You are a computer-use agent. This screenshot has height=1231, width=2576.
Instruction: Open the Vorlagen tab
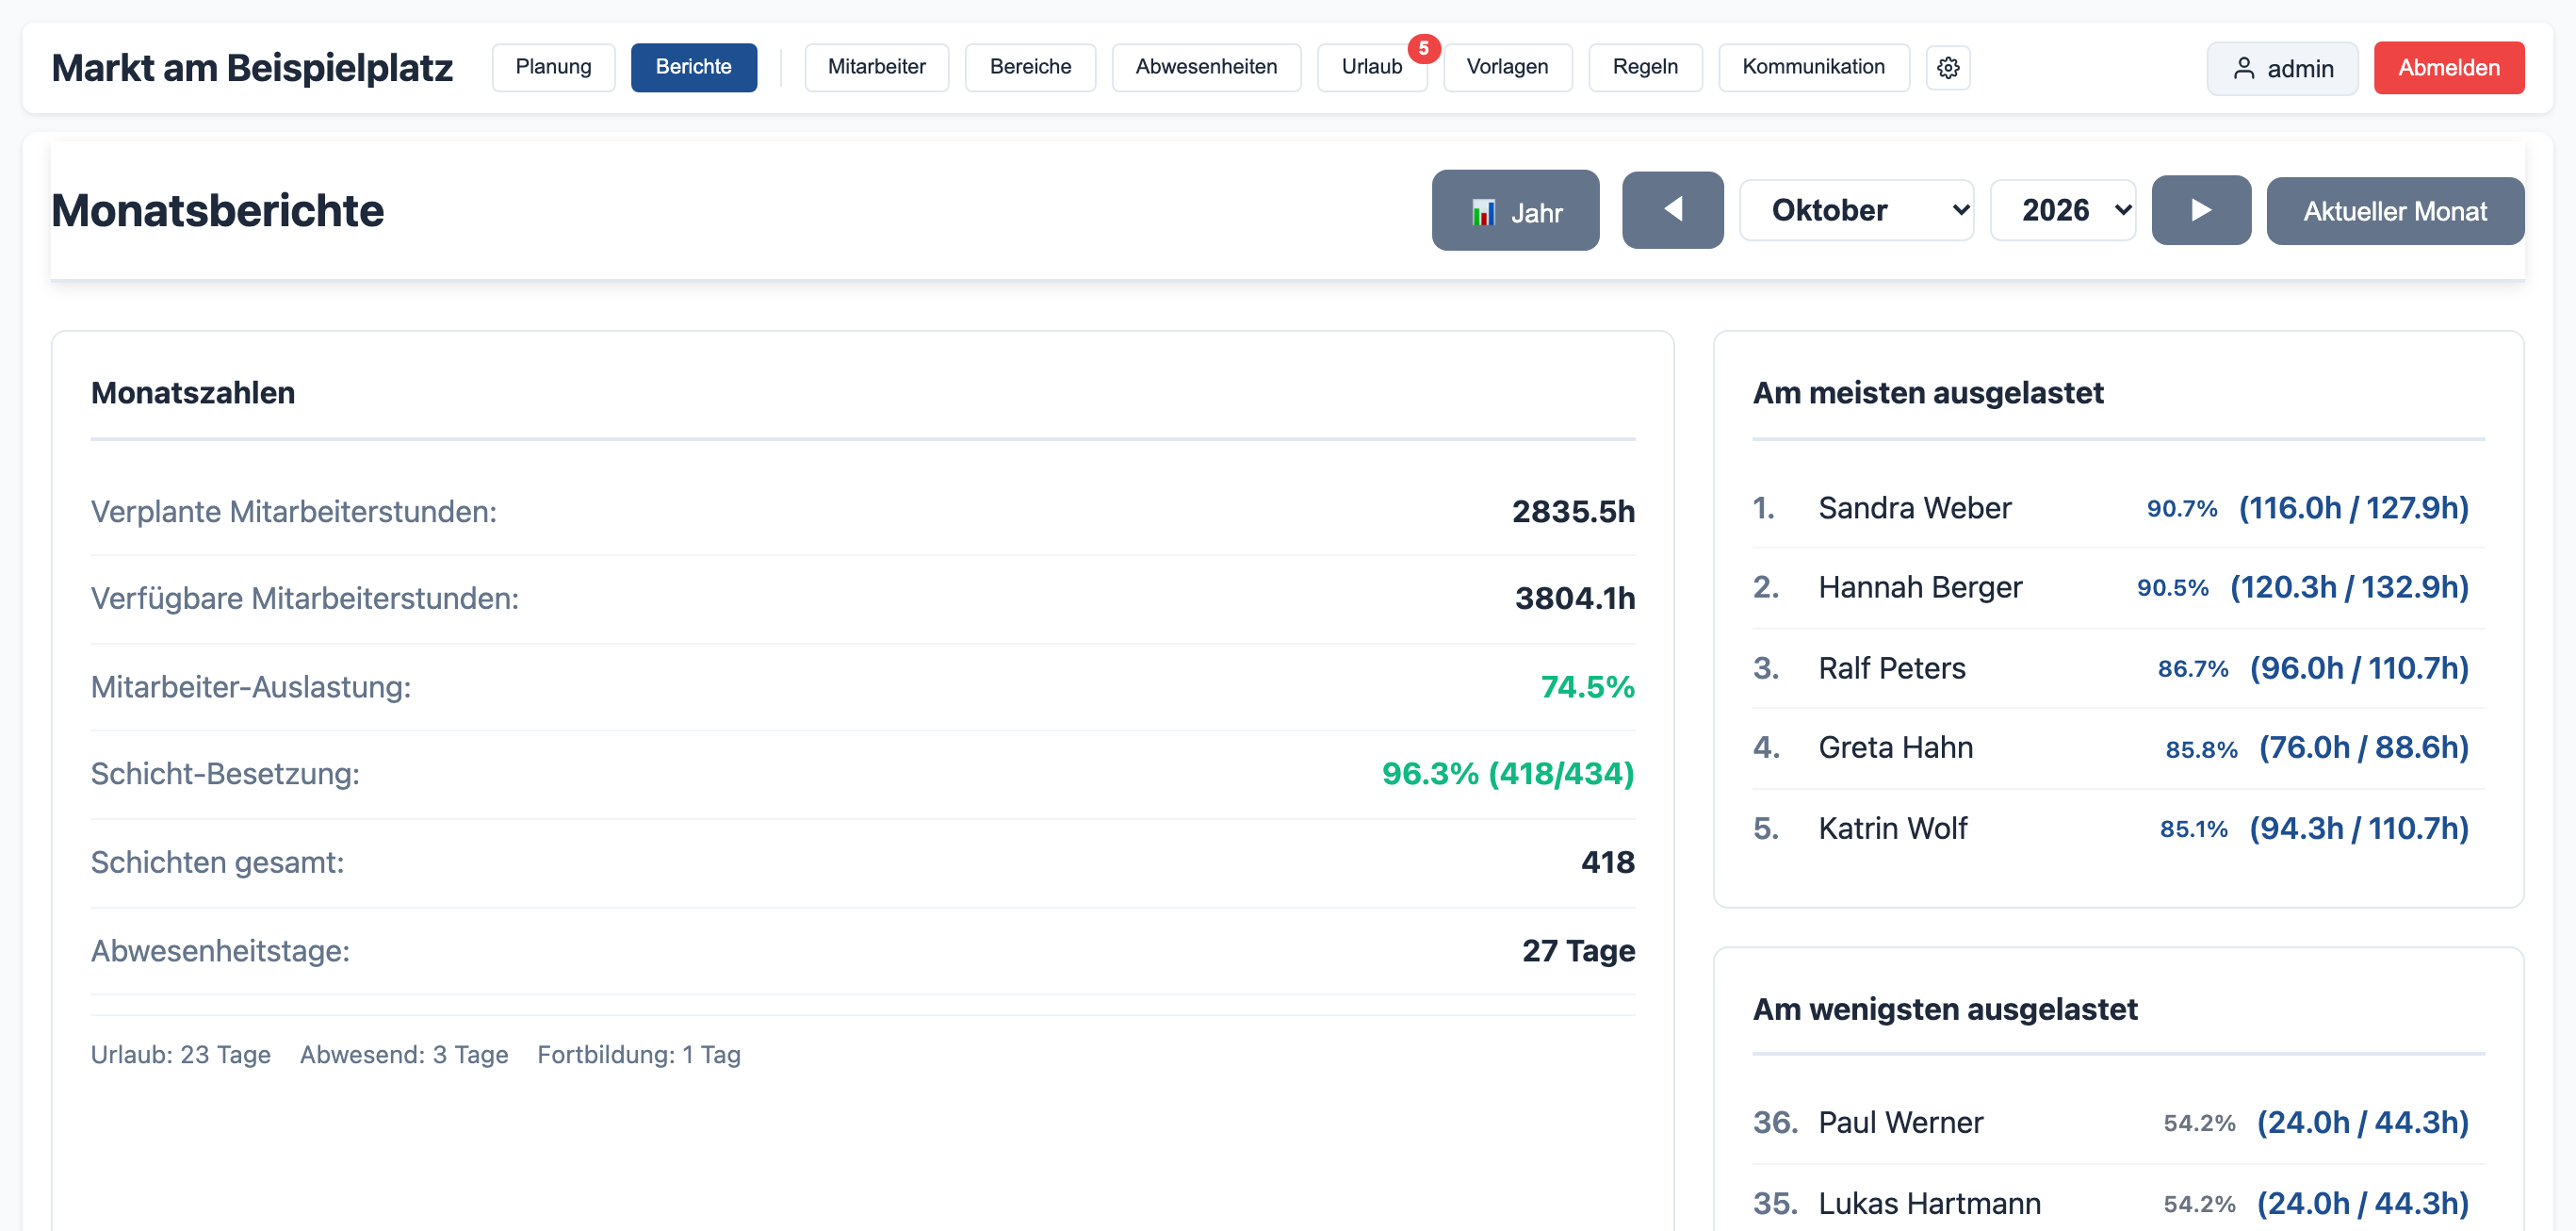coord(1507,67)
